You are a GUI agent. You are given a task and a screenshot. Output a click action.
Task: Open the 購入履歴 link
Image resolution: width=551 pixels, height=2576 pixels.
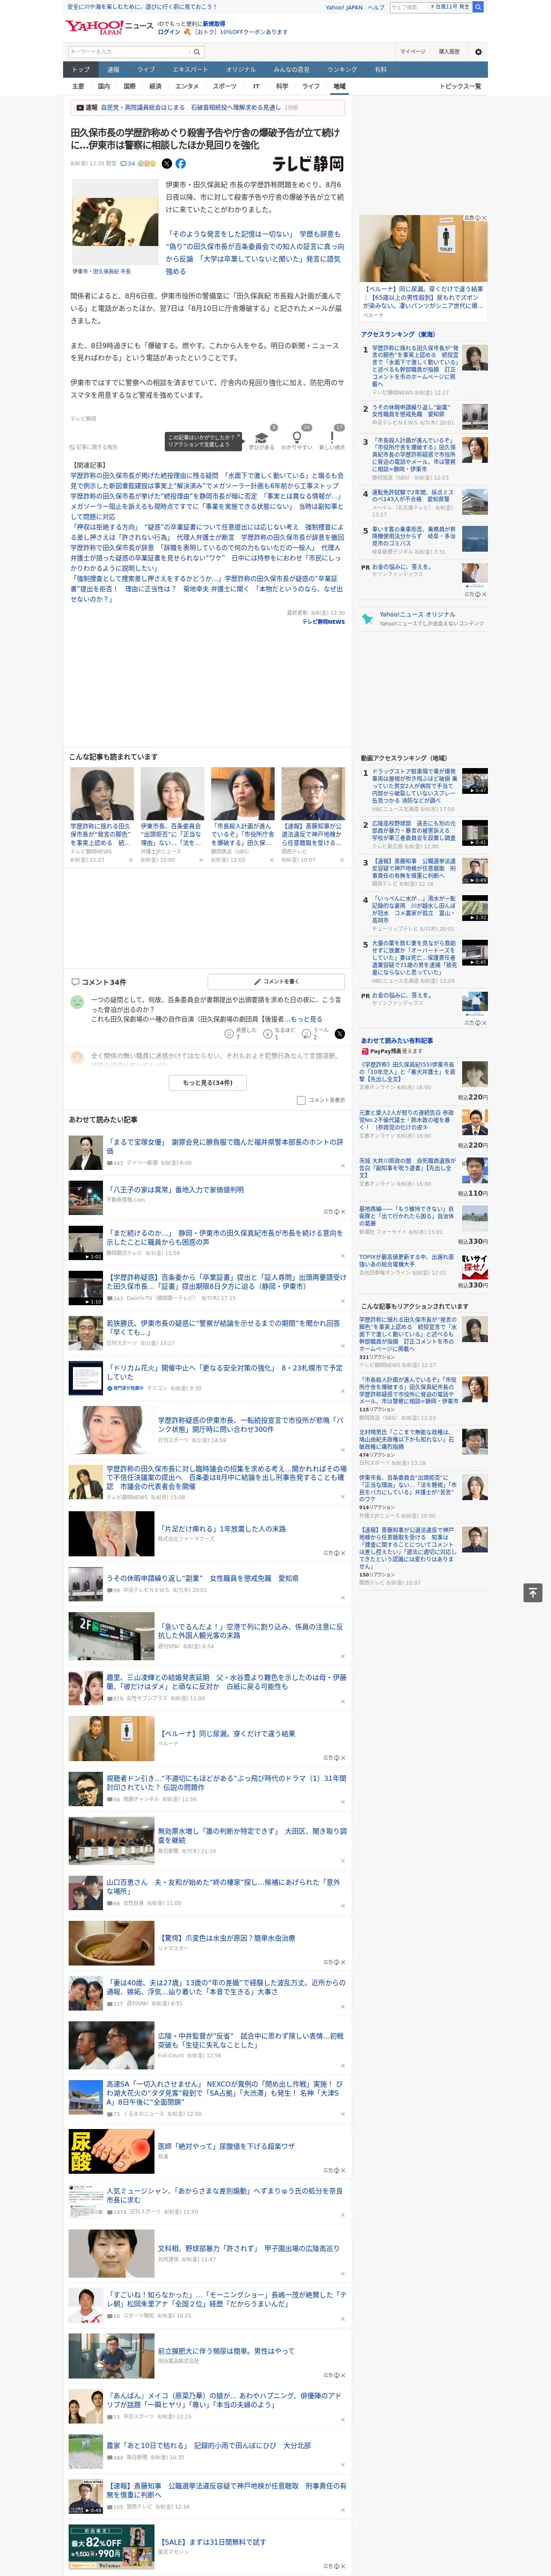pos(449,52)
